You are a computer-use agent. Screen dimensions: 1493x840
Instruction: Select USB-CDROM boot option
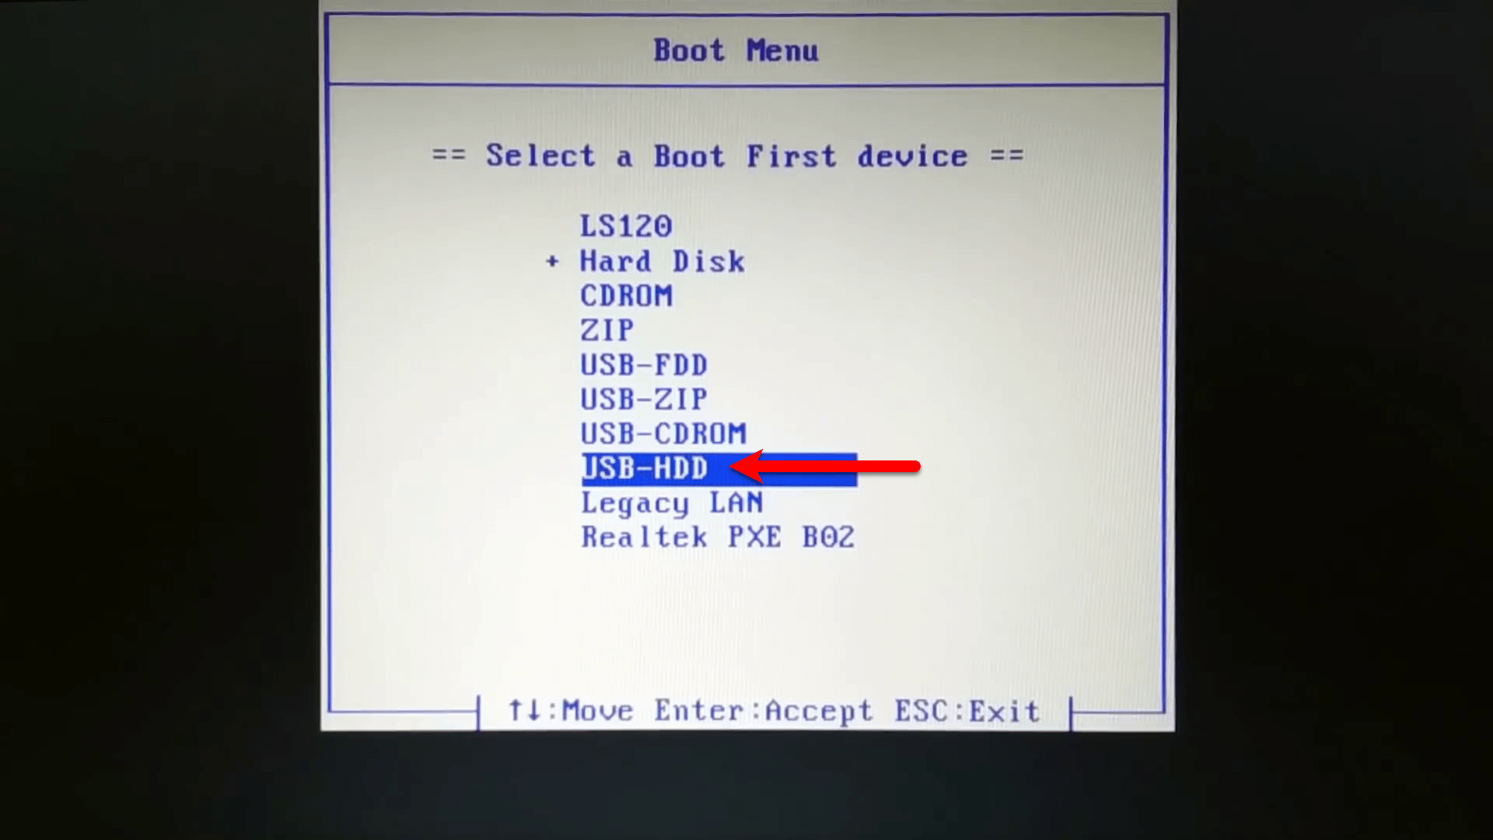point(663,432)
